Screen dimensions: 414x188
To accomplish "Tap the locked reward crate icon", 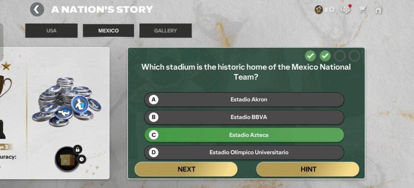I will (x=66, y=159).
